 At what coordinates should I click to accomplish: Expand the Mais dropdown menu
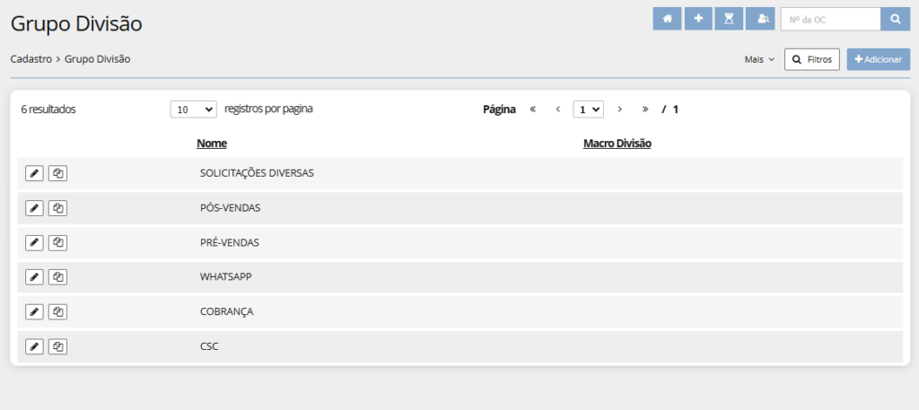(x=758, y=59)
